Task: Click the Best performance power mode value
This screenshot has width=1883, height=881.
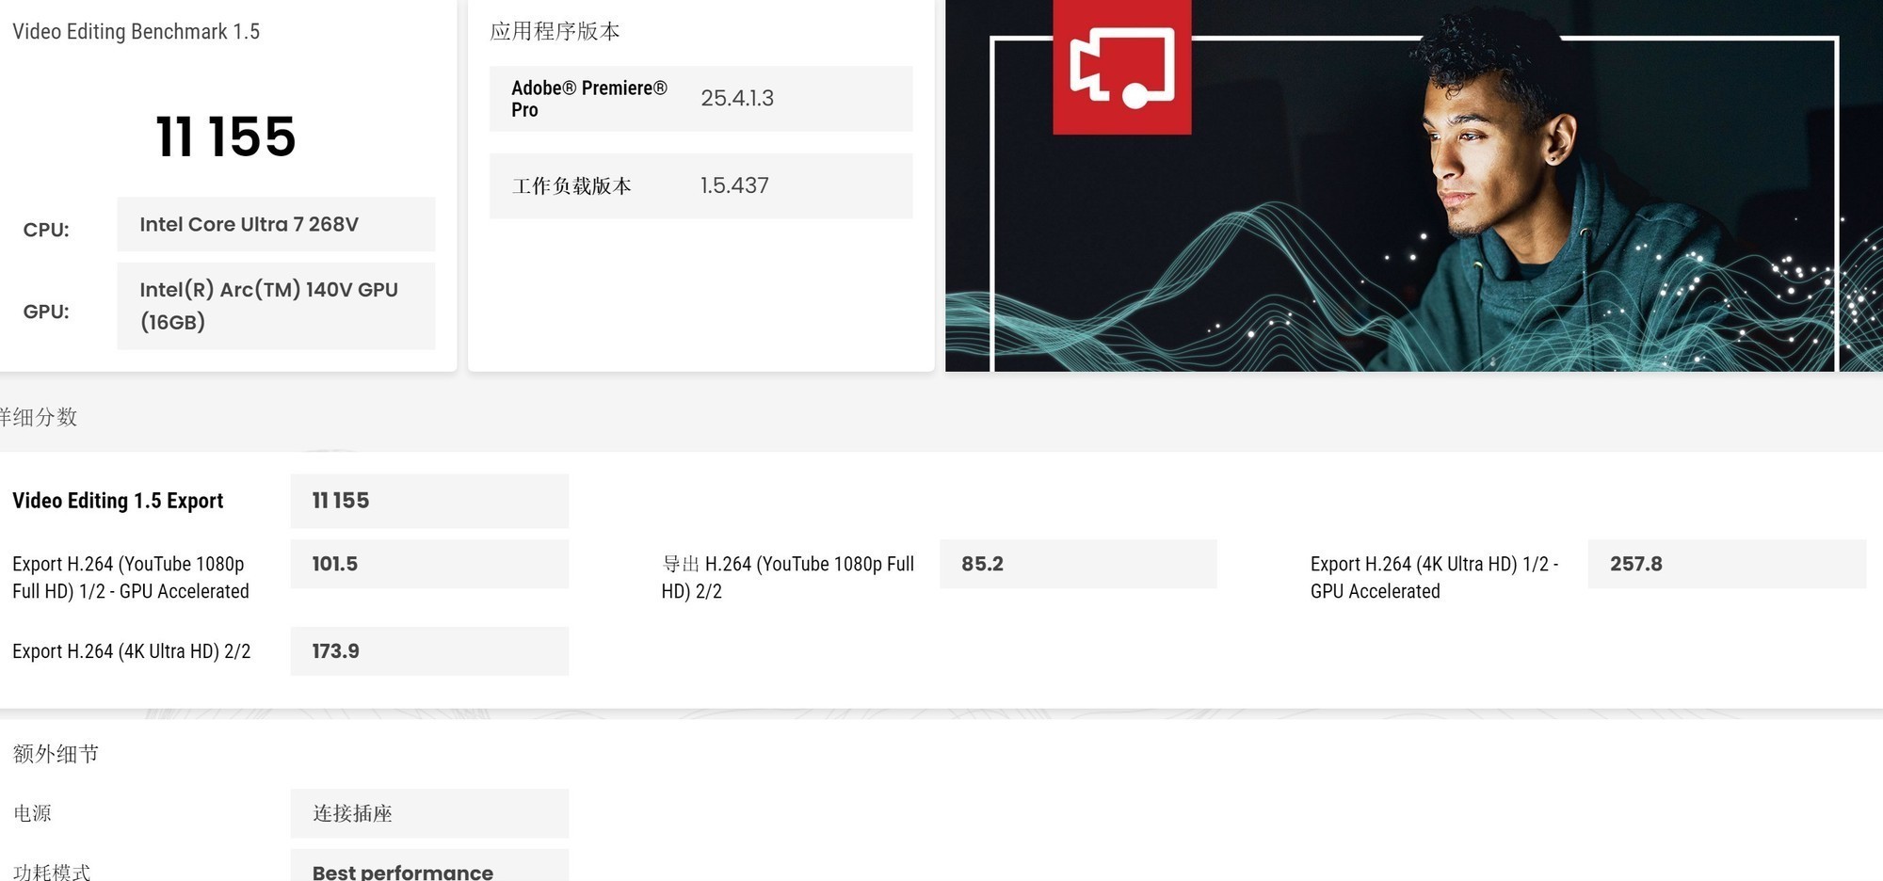Action: coord(428,870)
